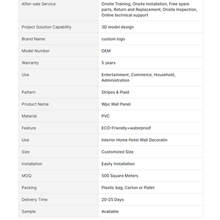The width and height of the screenshot is (220, 220).
Task: Click the ECO-Friendly+waterproof feature value
Action: pos(126,128)
